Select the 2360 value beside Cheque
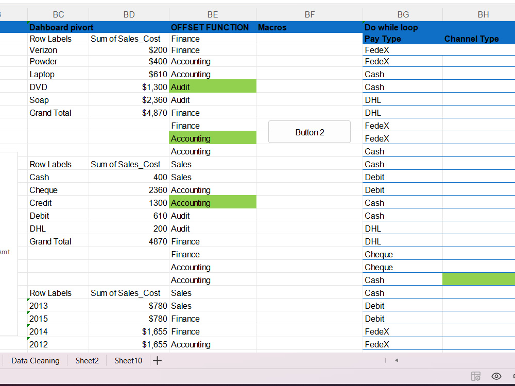 (x=129, y=190)
